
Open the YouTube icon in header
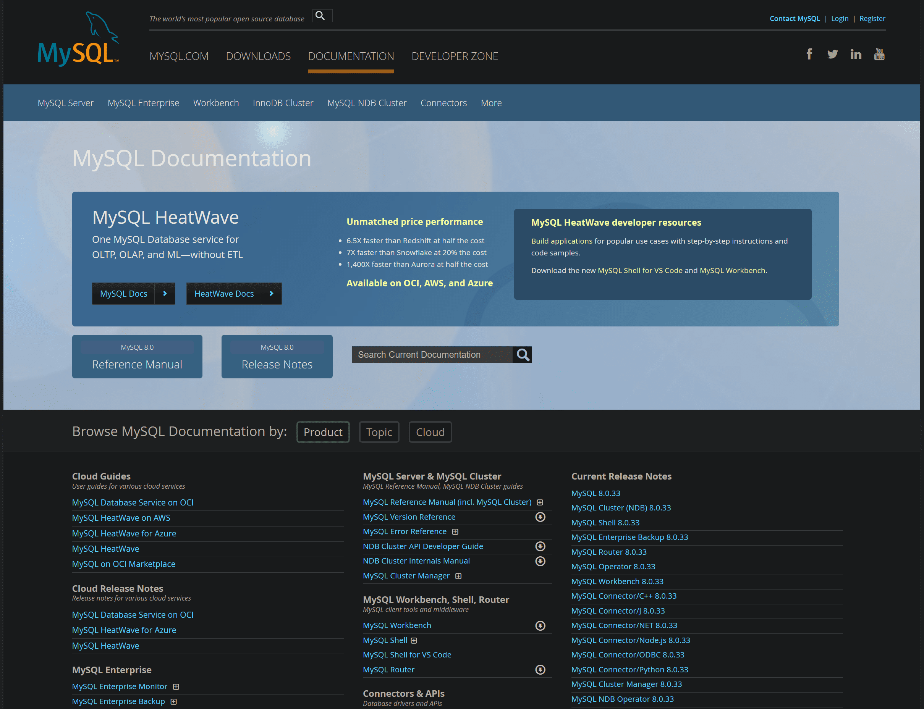(879, 54)
